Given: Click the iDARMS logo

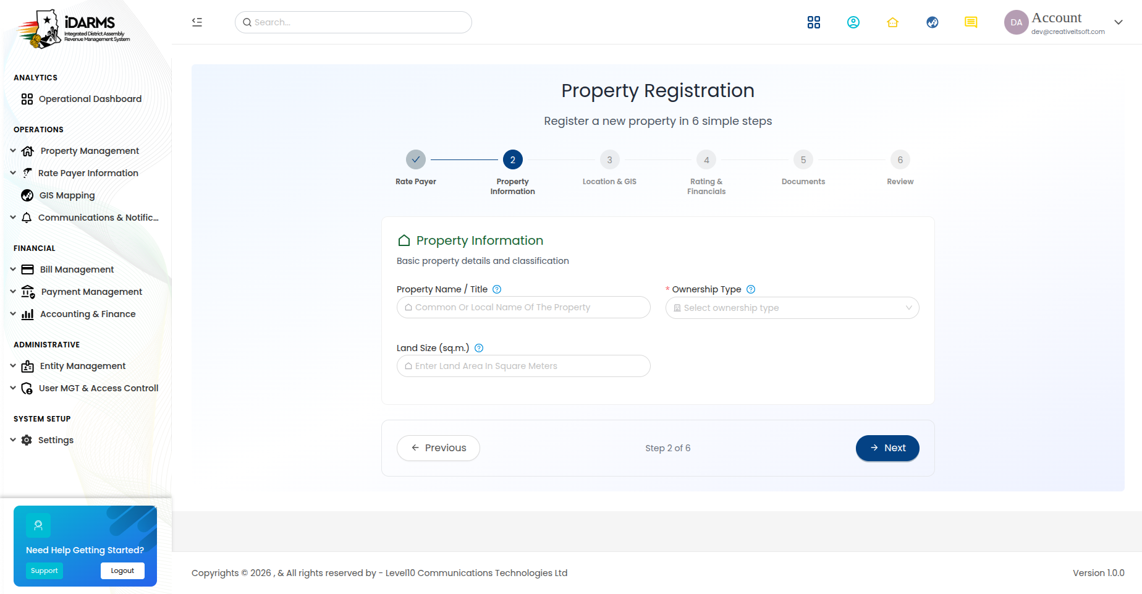Looking at the screenshot, I should 73,28.
